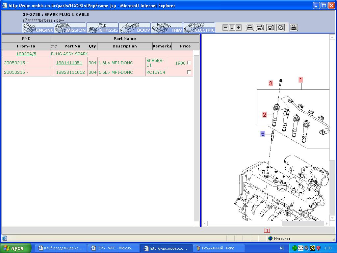The width and height of the screenshot is (337, 253).
Task: Click the Windows Start button
Action: tap(15, 248)
